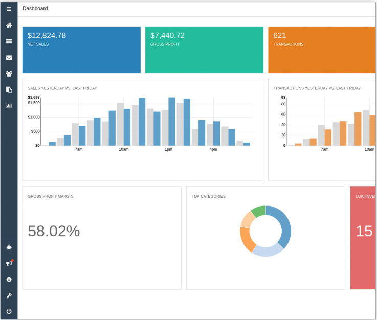Open the megaphone announcements icon
The image size is (377, 320).
point(9,263)
